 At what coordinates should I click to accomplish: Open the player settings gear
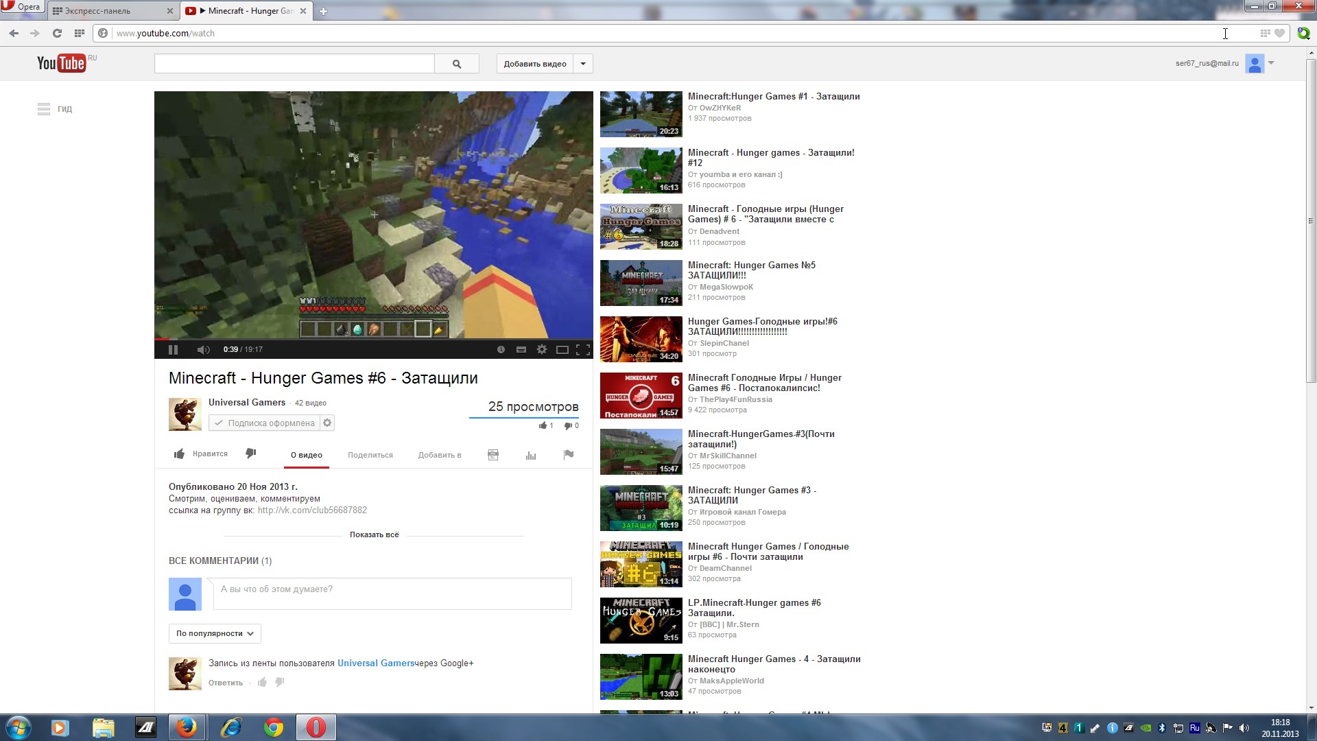(542, 349)
